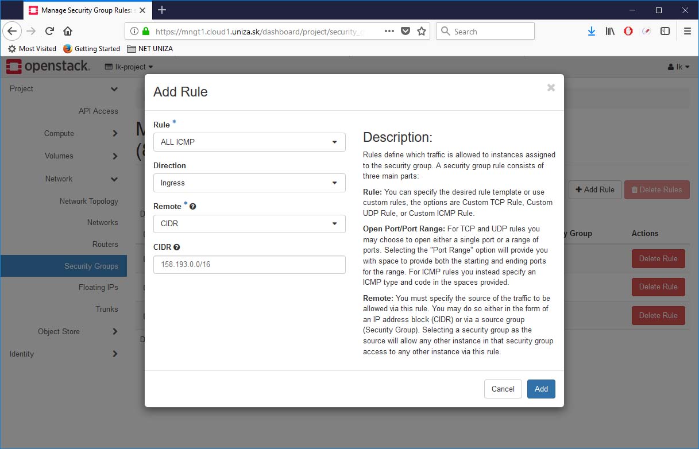Cancel the Add Rule dialog
Viewport: 699px width, 449px height.
[x=503, y=389]
